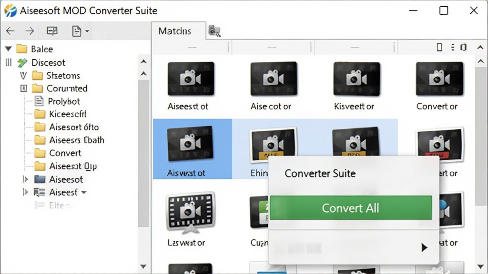Screen dimensions: 488x274
Task: Toggle the expander box next to Corurnted
Action: (24, 88)
